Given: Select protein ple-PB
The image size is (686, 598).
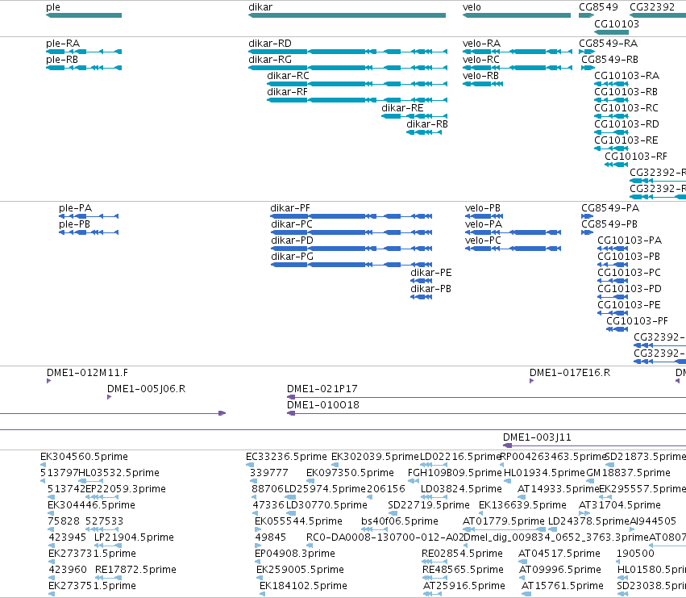Looking at the screenshot, I should (89, 232).
